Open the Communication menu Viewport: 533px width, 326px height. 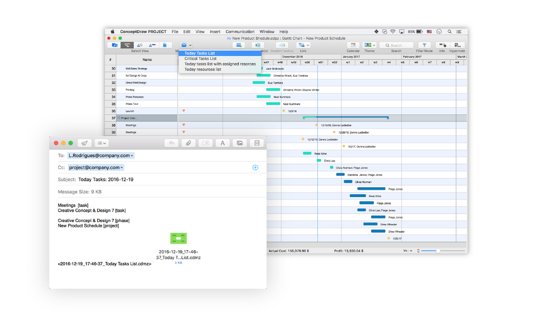(x=240, y=32)
